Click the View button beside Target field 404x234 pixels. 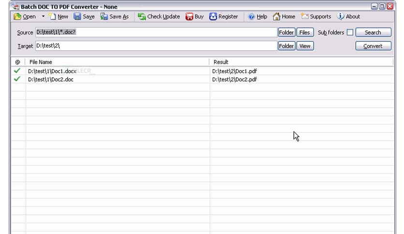pos(305,46)
